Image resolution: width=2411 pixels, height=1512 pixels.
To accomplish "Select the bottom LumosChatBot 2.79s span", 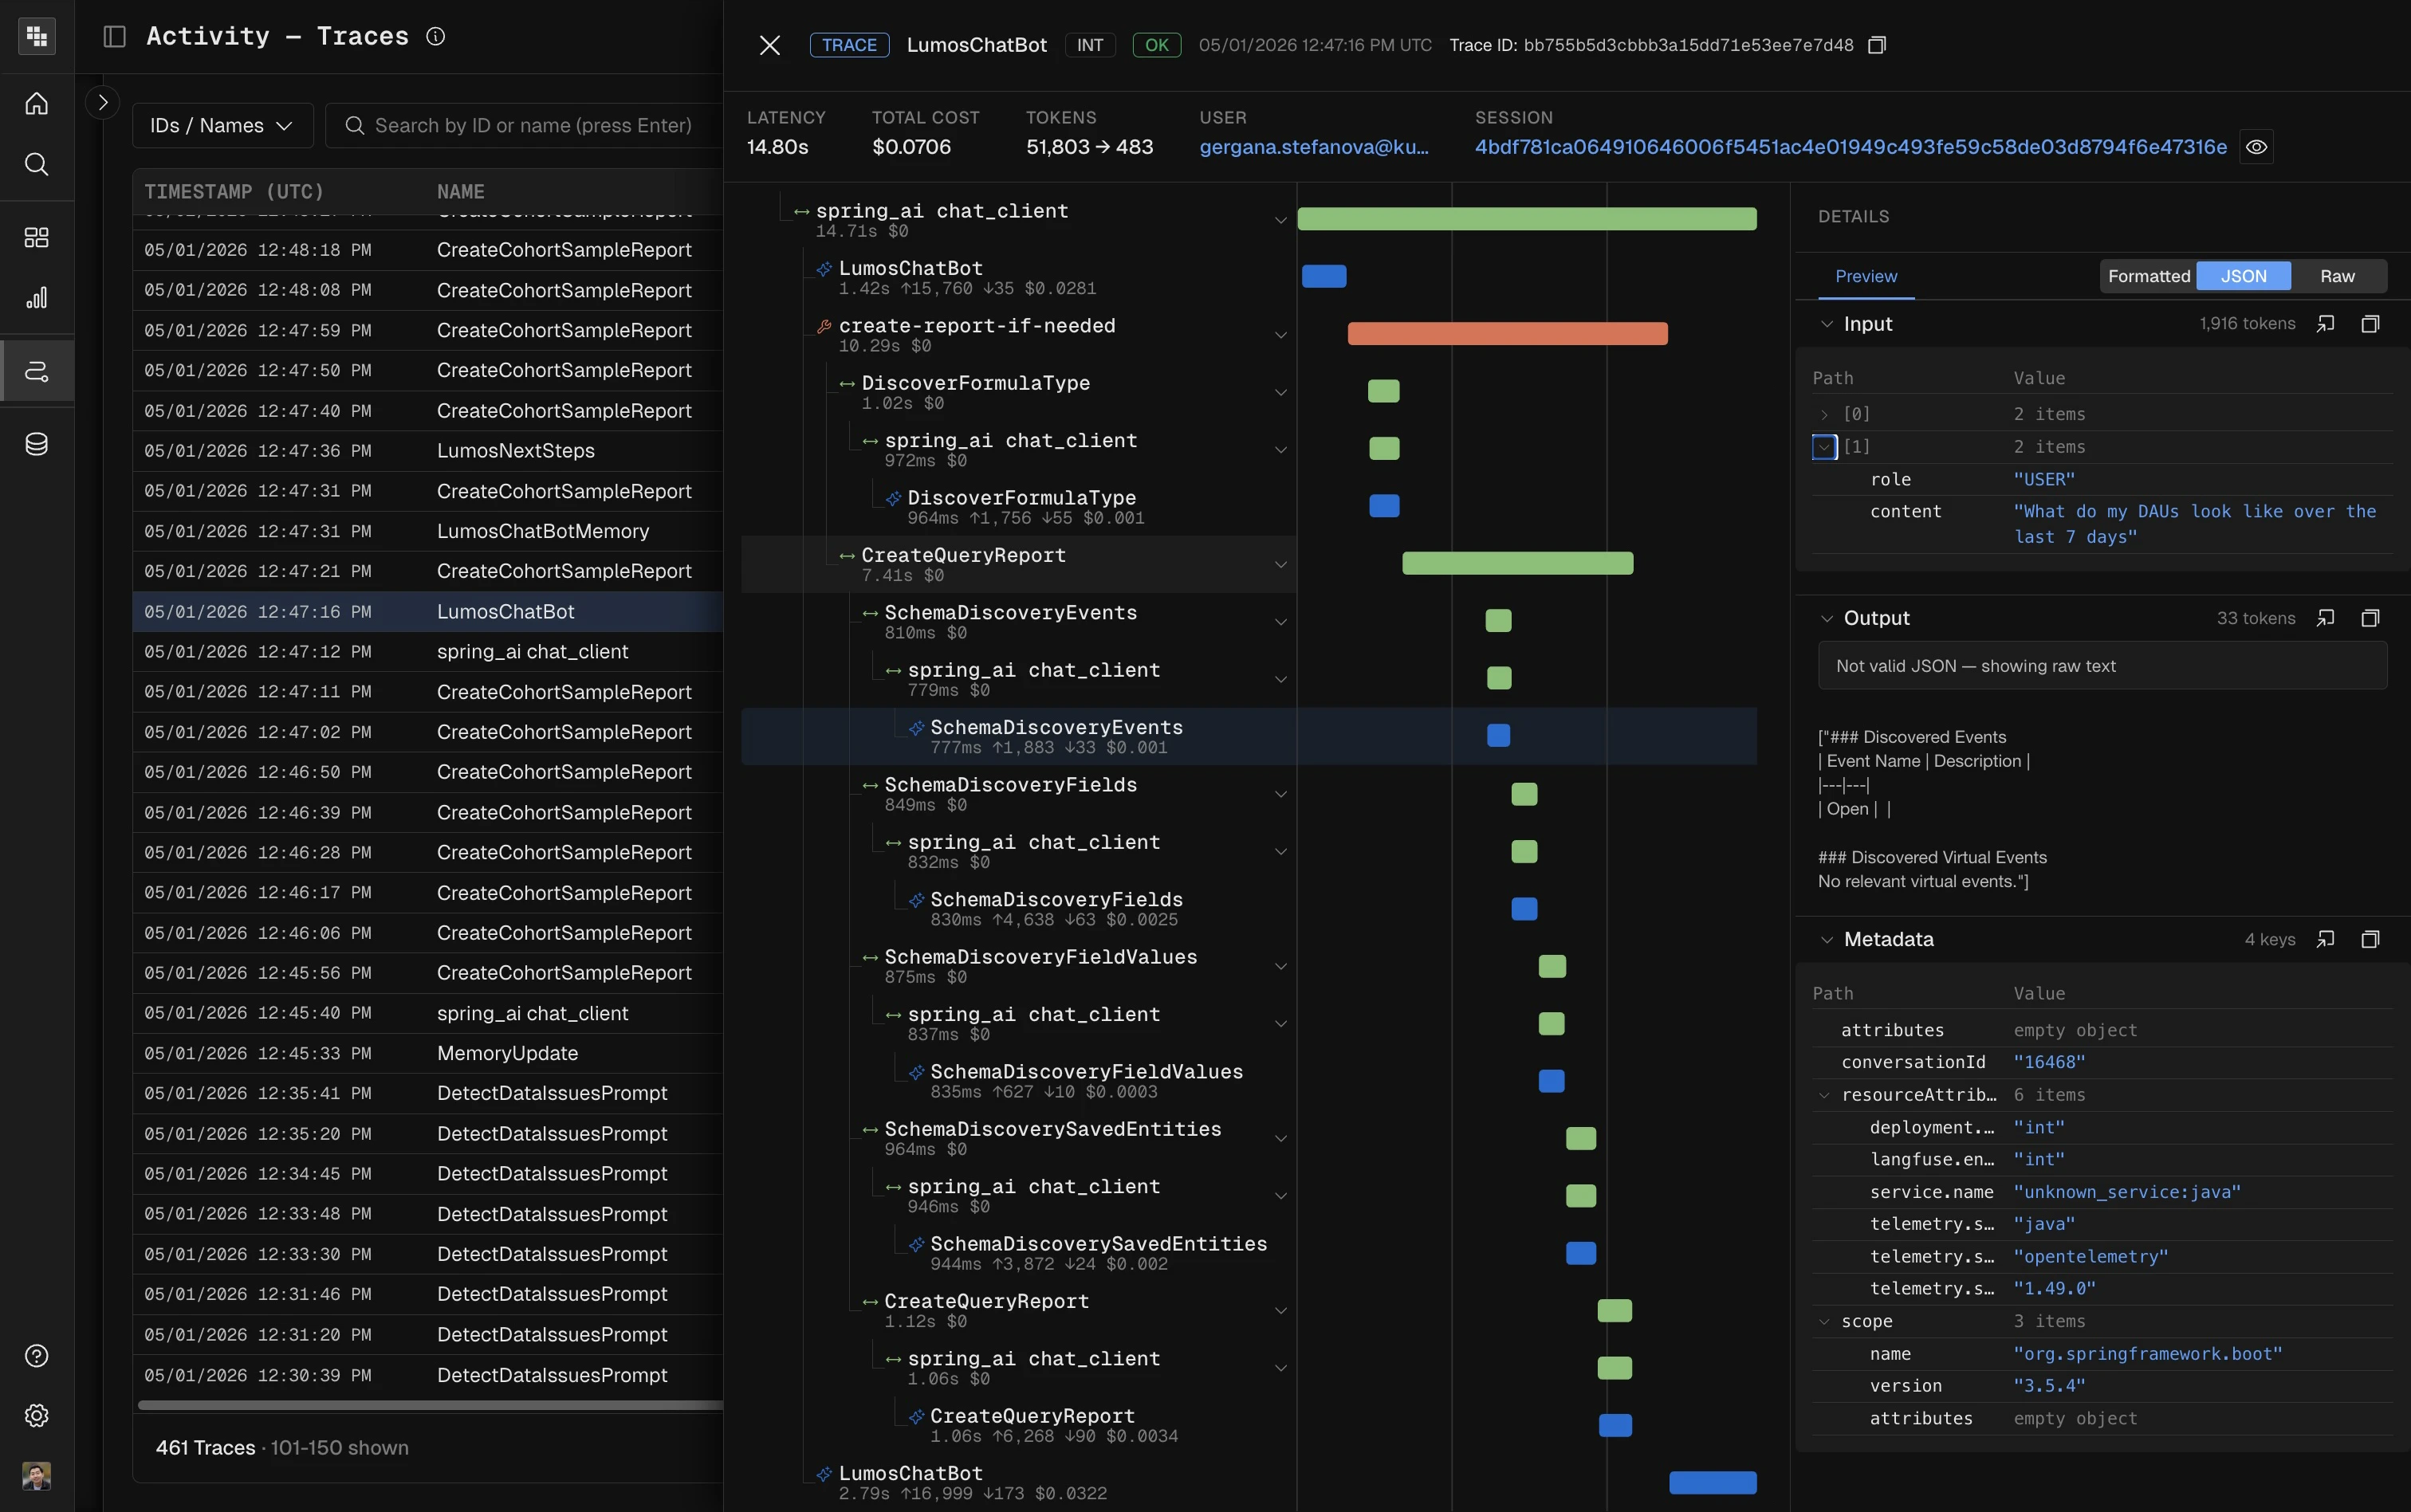I will click(972, 1482).
